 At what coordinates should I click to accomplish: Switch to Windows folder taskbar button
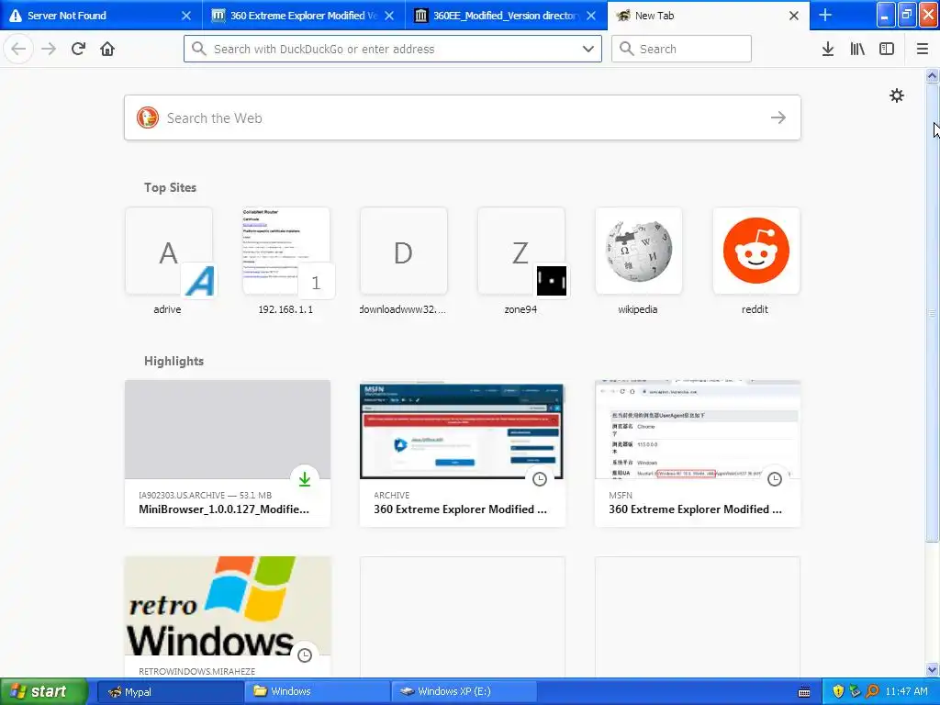(317, 691)
